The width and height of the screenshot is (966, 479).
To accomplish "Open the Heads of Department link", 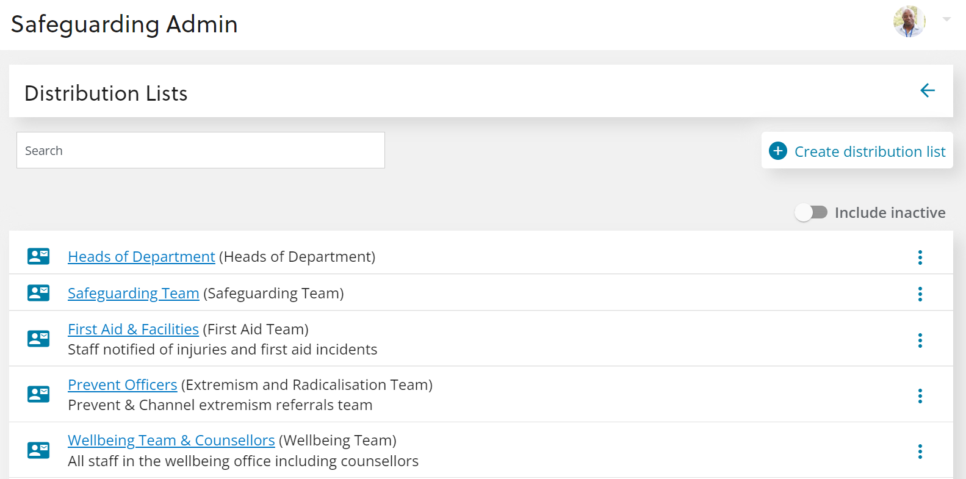I will [141, 257].
